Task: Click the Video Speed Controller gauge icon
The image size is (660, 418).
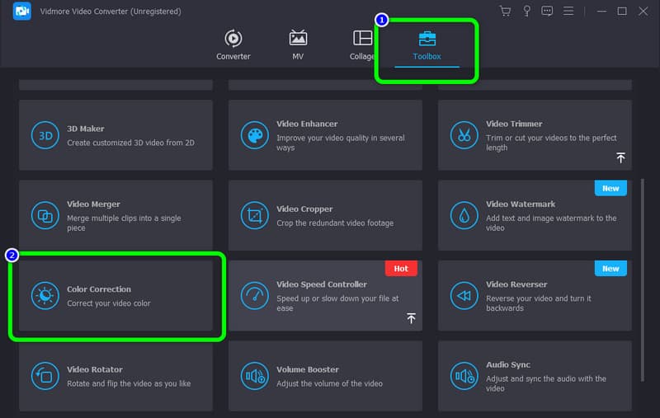Action: (x=255, y=296)
